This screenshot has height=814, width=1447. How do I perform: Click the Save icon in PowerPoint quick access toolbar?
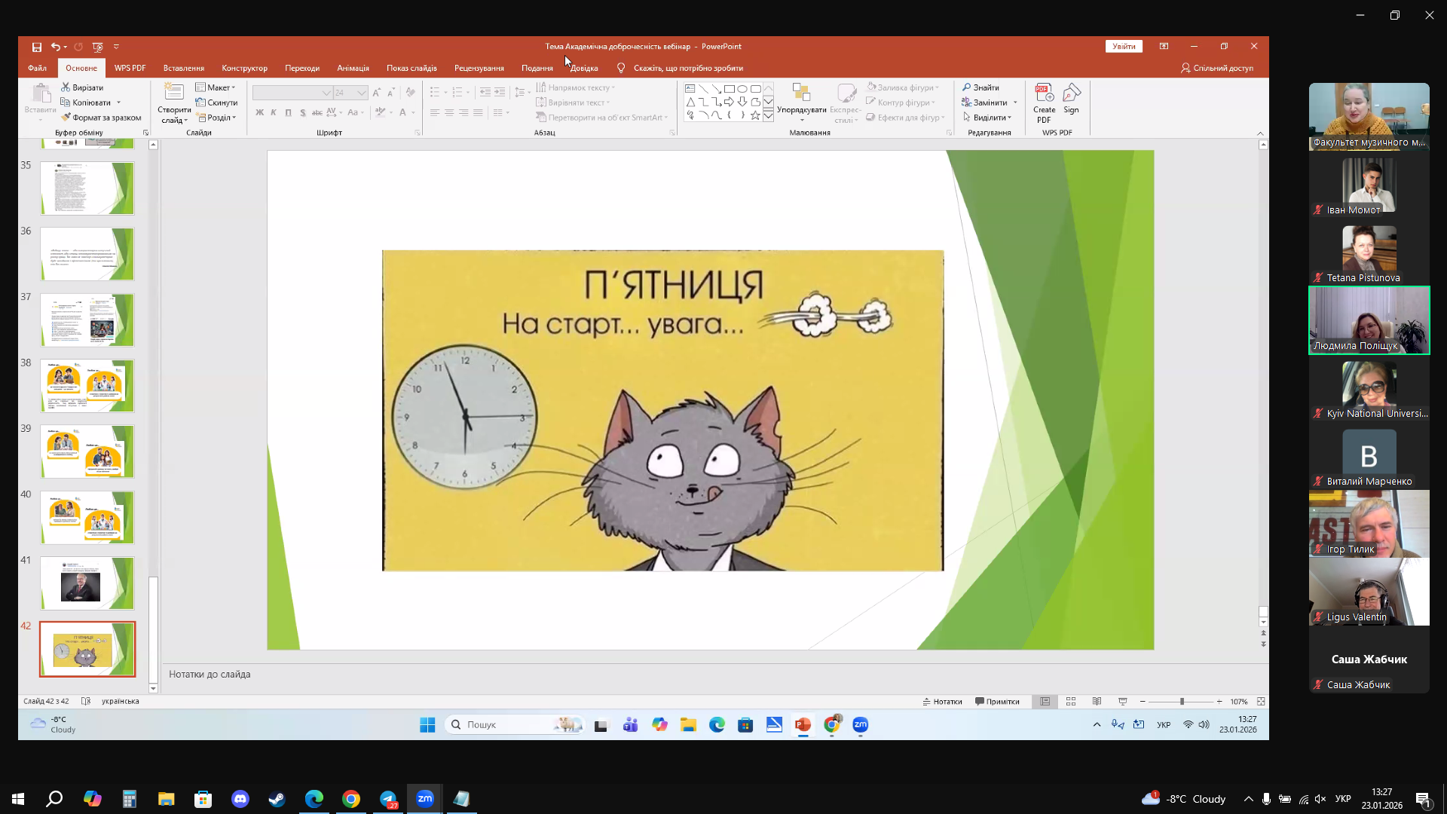tap(36, 47)
